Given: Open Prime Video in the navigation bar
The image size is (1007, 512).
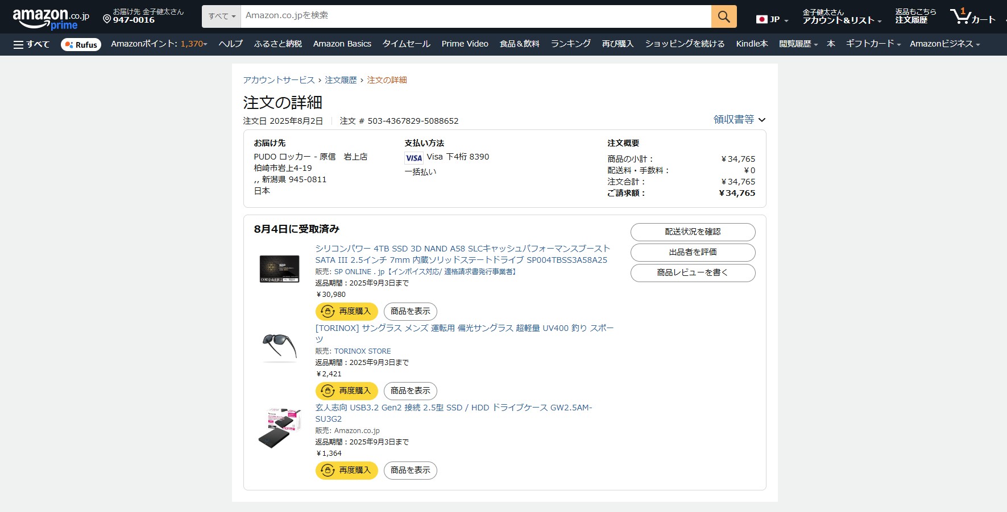Looking at the screenshot, I should pyautogui.click(x=465, y=44).
